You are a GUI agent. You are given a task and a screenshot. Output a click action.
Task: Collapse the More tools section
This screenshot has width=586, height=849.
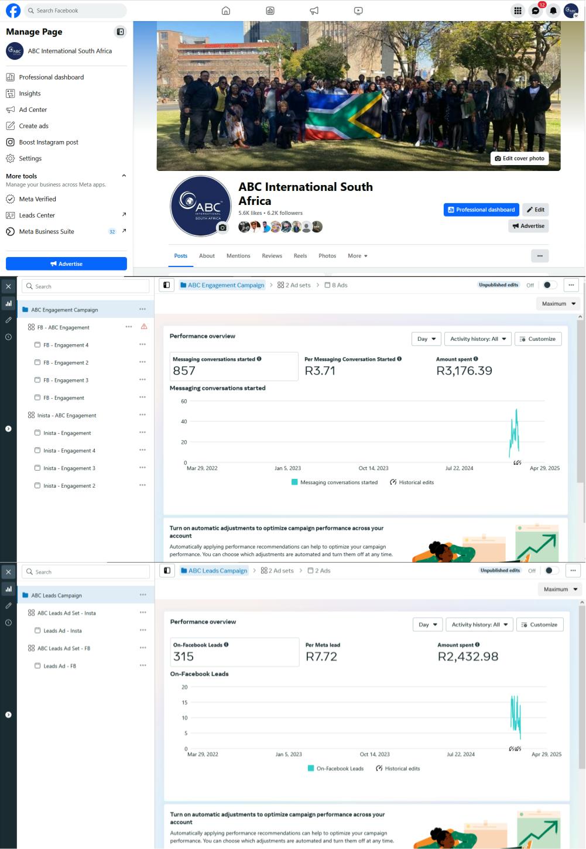click(x=124, y=176)
